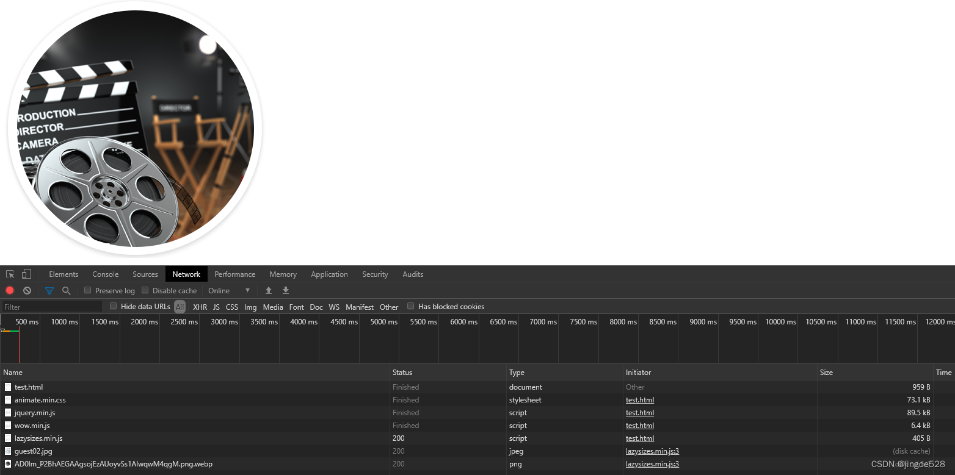Image resolution: width=955 pixels, height=475 pixels.
Task: Open the Memory tab
Action: coord(283,274)
